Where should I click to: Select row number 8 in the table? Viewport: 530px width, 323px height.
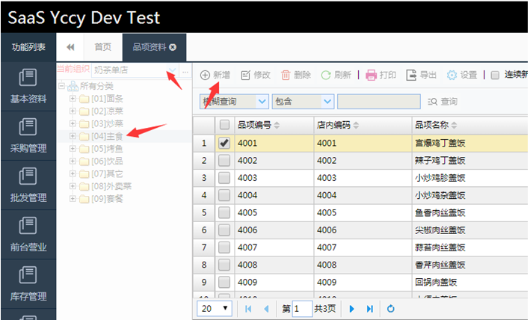point(204,265)
